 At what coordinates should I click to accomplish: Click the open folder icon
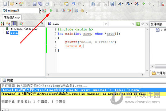(12, 4)
